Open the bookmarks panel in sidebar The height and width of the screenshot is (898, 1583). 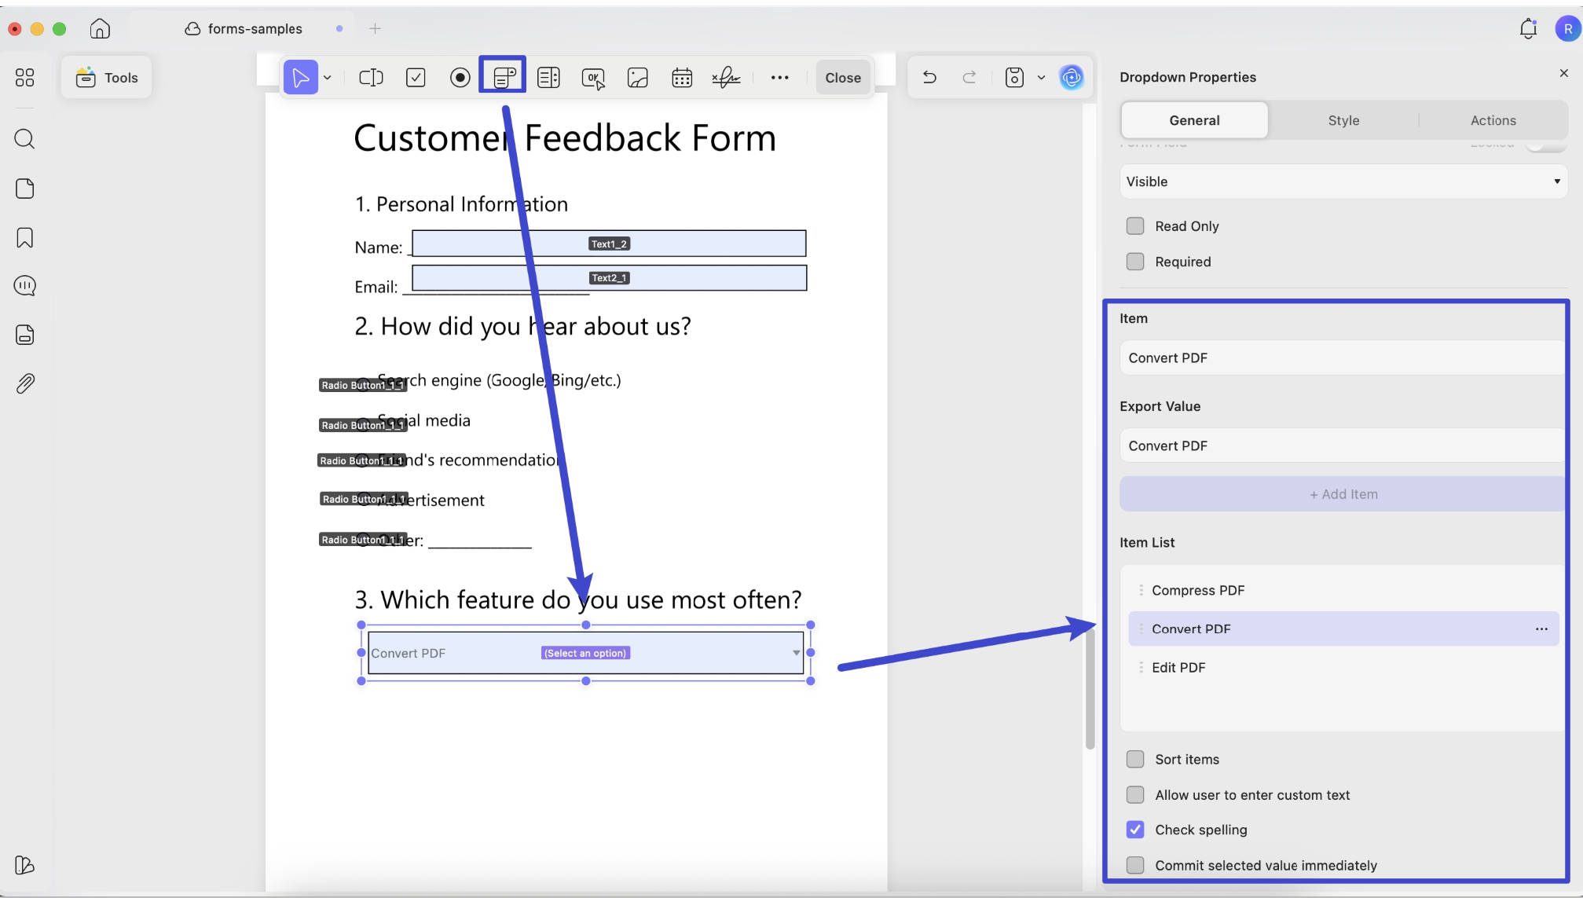tap(25, 238)
